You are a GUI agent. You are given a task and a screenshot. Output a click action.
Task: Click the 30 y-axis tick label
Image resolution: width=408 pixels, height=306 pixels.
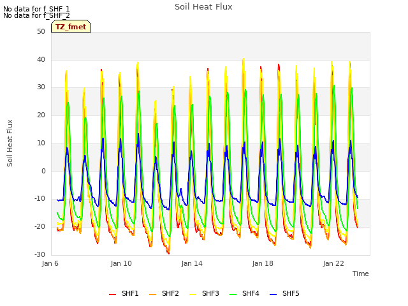tap(41, 87)
